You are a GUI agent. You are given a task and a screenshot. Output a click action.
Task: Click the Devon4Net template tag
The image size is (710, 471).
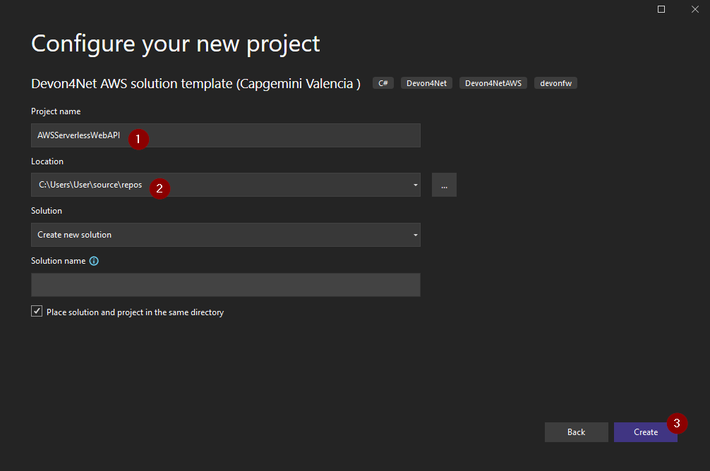point(426,82)
